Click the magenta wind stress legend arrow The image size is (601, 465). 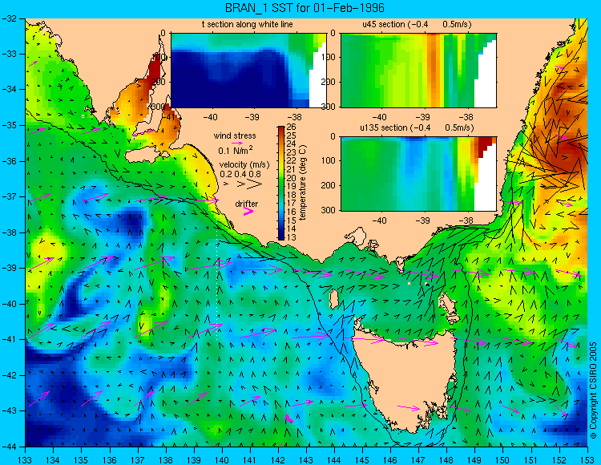tap(238, 144)
